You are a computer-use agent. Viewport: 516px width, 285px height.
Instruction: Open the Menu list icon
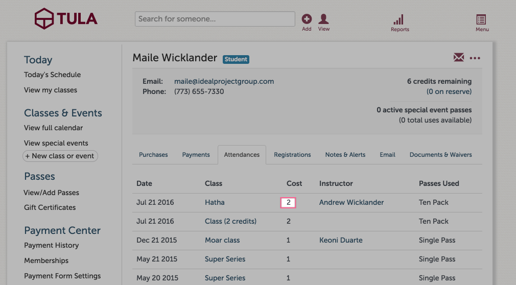point(481,20)
